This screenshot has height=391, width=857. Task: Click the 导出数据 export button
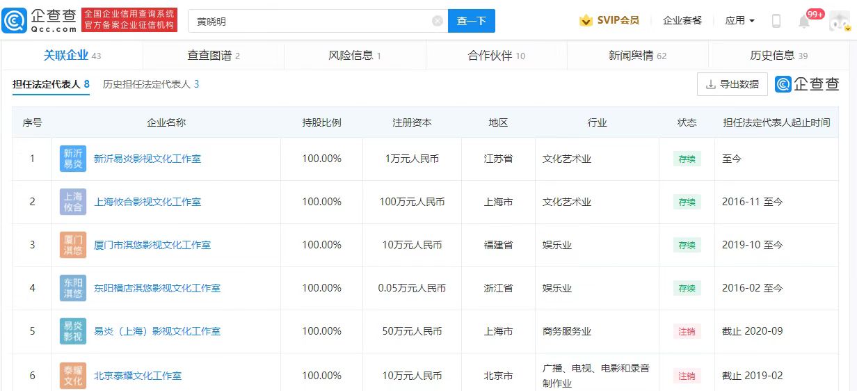pos(732,84)
